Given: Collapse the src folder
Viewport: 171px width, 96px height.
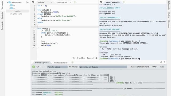Looking at the screenshot, I should 9,8.
